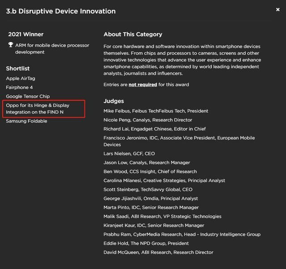Select the Samsung Foldable shortlist item

click(x=26, y=121)
